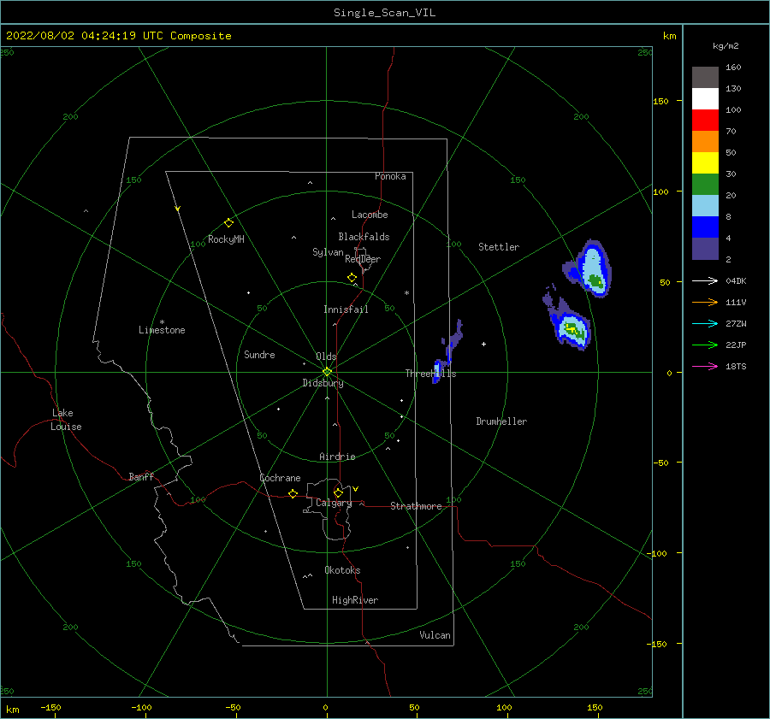
Task: Click the purple 2-4 legend swatch
Action: pos(705,248)
